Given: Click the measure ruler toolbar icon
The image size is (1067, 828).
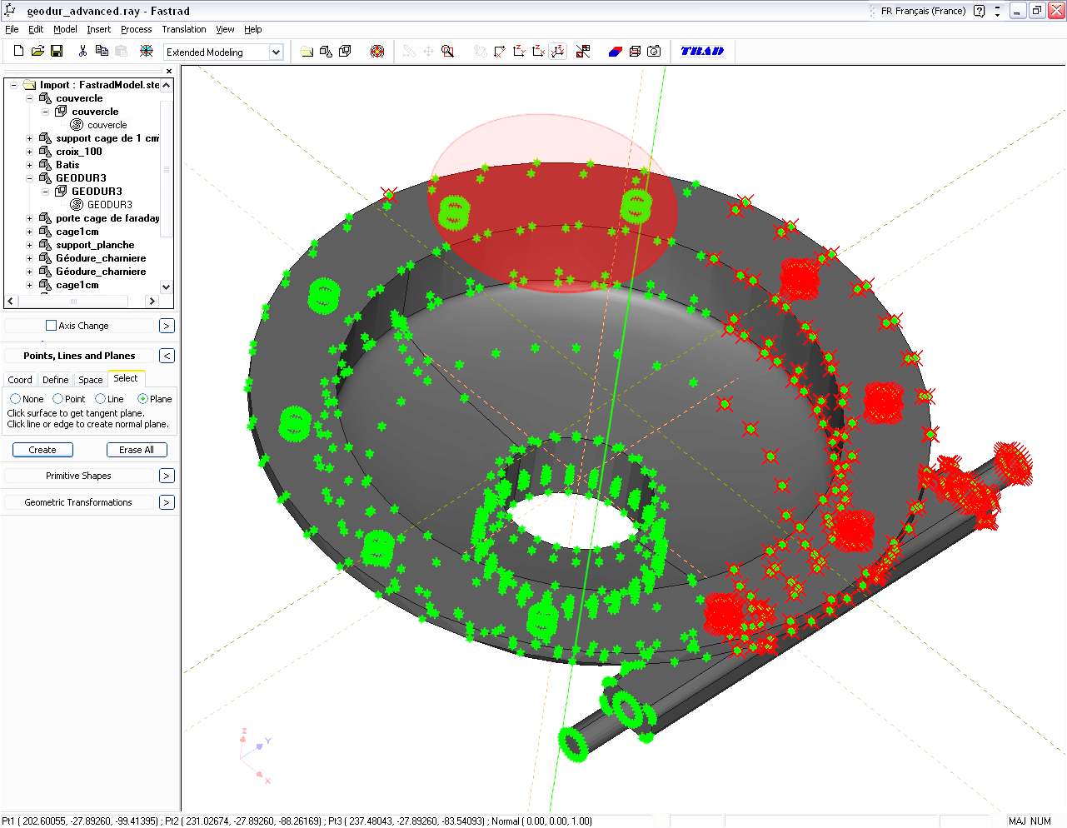Looking at the screenshot, I should pyautogui.click(x=408, y=51).
